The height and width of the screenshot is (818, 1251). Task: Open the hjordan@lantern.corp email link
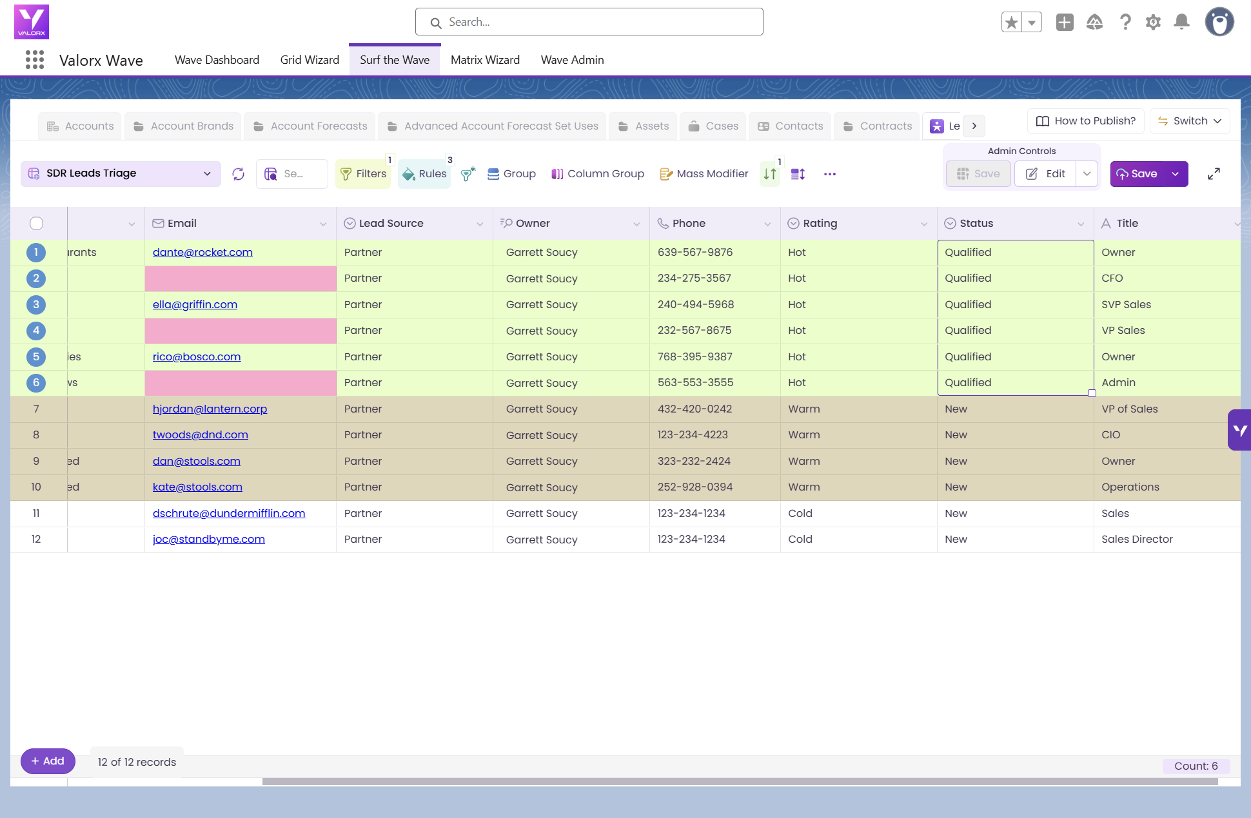pos(210,409)
